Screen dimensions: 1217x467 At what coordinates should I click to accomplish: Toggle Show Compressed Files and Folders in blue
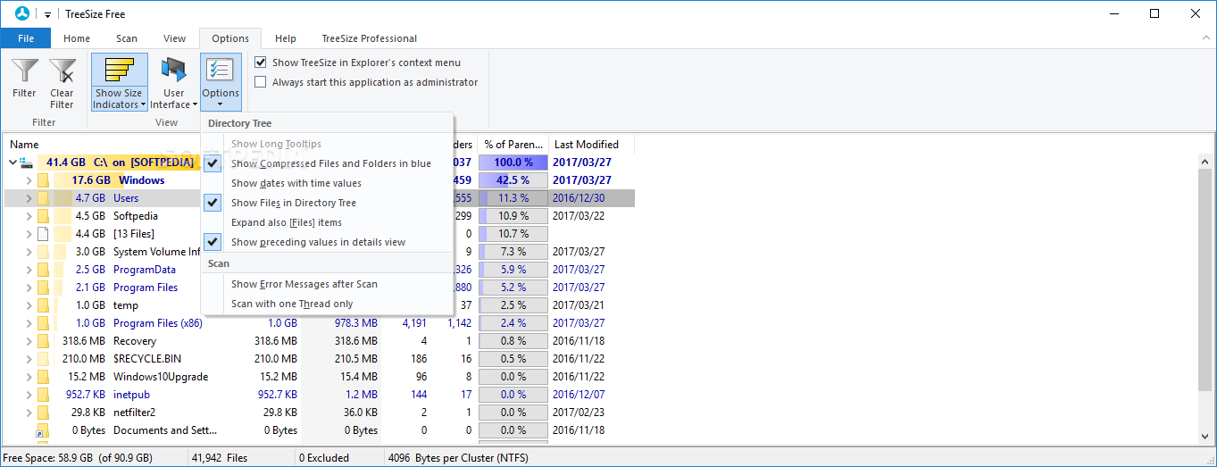(x=328, y=163)
